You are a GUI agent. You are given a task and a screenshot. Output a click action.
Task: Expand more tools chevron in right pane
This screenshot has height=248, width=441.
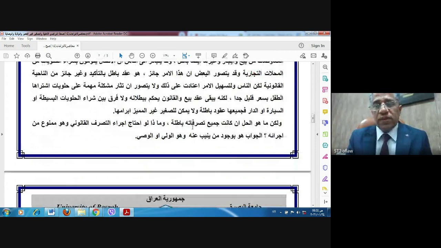pos(325,193)
